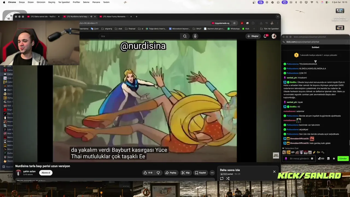Toggle playlist loop for Daha sonra izle
The image size is (350, 197).
[x=222, y=178]
